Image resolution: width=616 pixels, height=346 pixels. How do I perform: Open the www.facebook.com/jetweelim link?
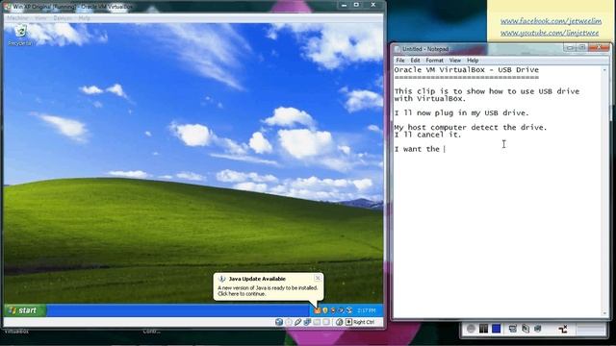coord(551,21)
